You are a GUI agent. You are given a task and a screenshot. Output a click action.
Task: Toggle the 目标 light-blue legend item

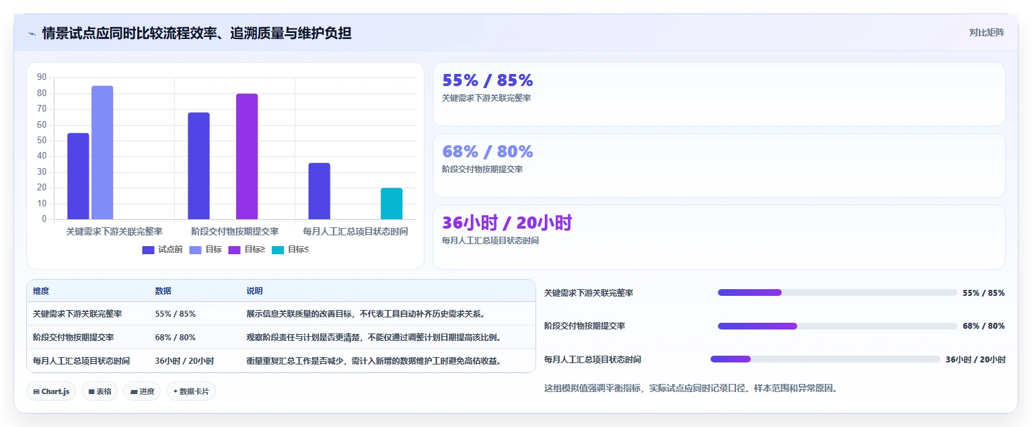205,249
